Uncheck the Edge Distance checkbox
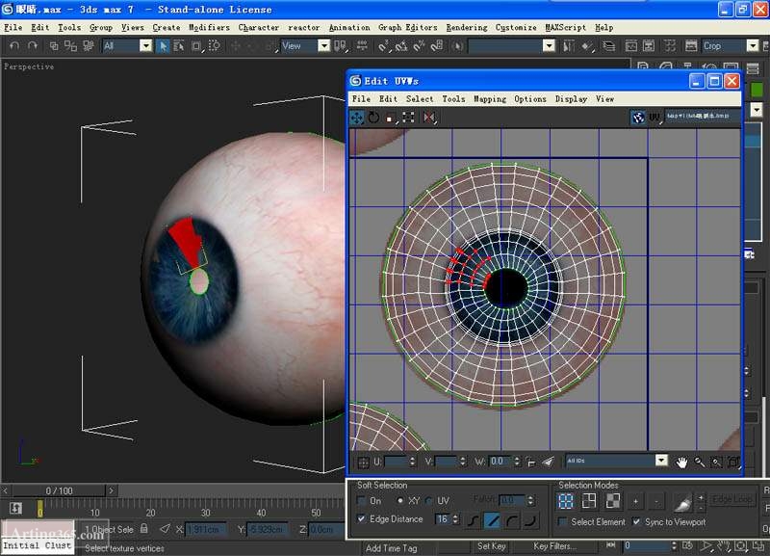This screenshot has width=770, height=556. pos(362,518)
